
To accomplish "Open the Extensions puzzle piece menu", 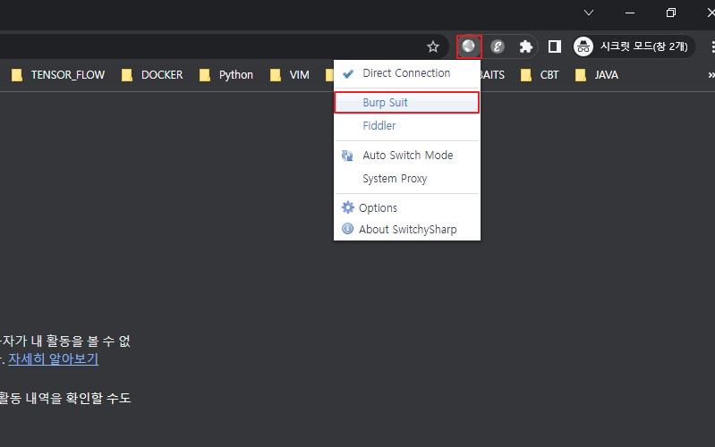I will pos(526,46).
